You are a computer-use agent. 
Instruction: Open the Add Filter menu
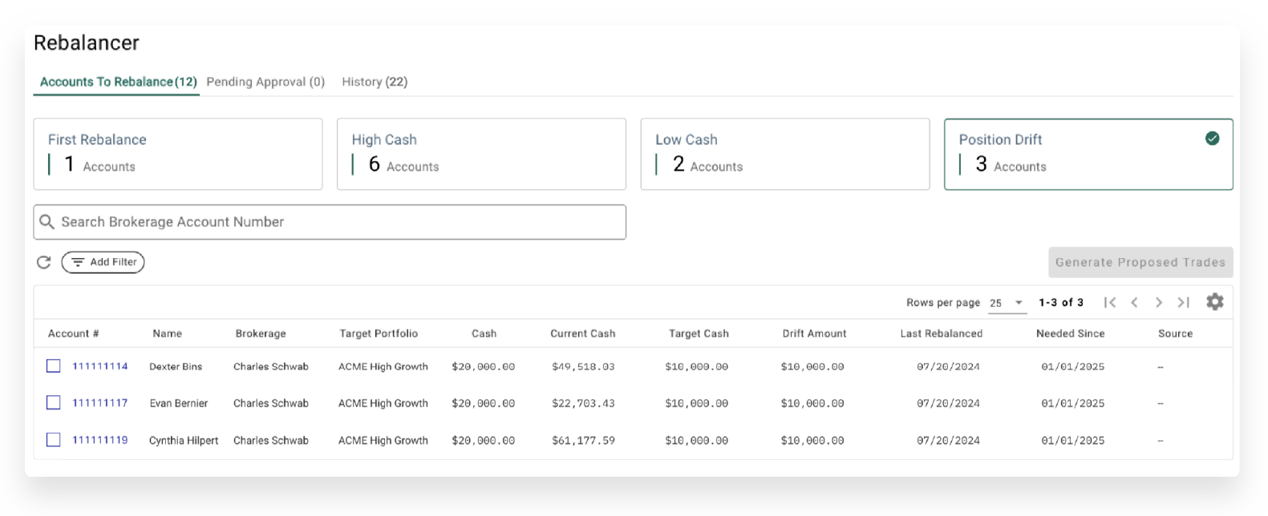point(103,262)
